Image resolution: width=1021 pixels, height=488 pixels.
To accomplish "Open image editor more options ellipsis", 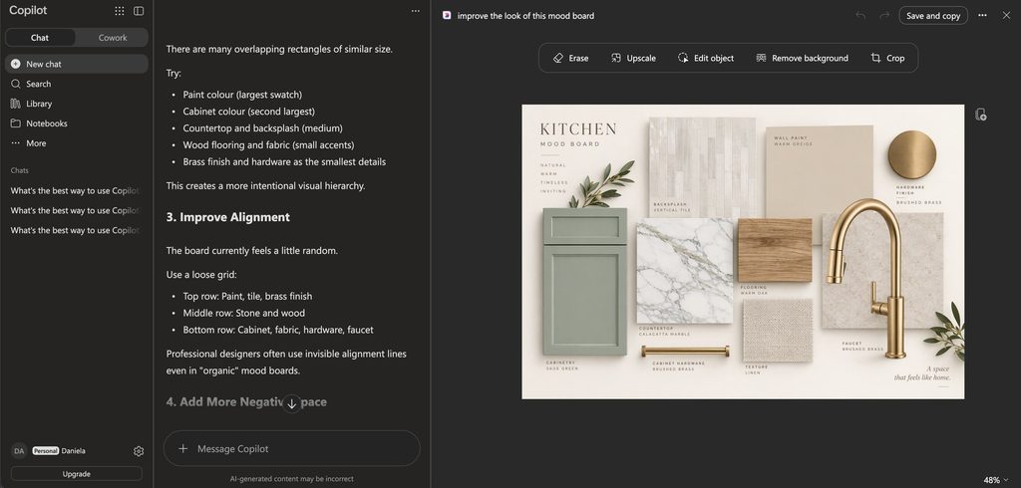I will point(982,15).
